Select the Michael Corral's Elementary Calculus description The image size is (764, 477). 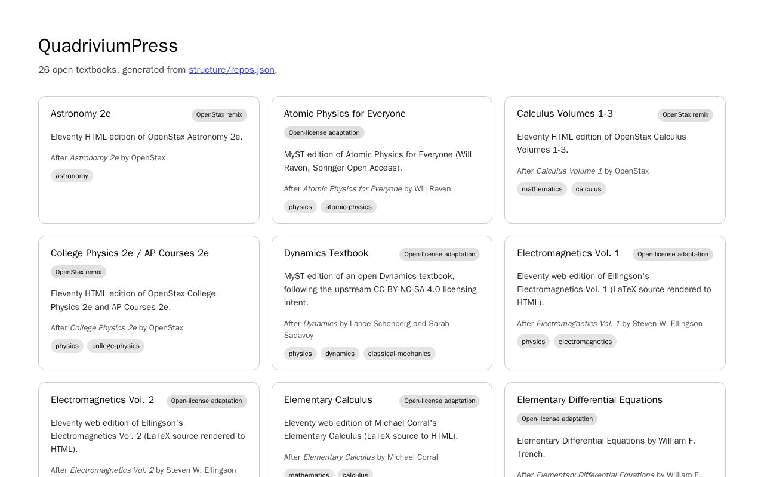371,430
